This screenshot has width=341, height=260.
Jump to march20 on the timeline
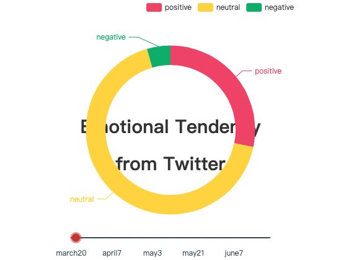point(71,253)
